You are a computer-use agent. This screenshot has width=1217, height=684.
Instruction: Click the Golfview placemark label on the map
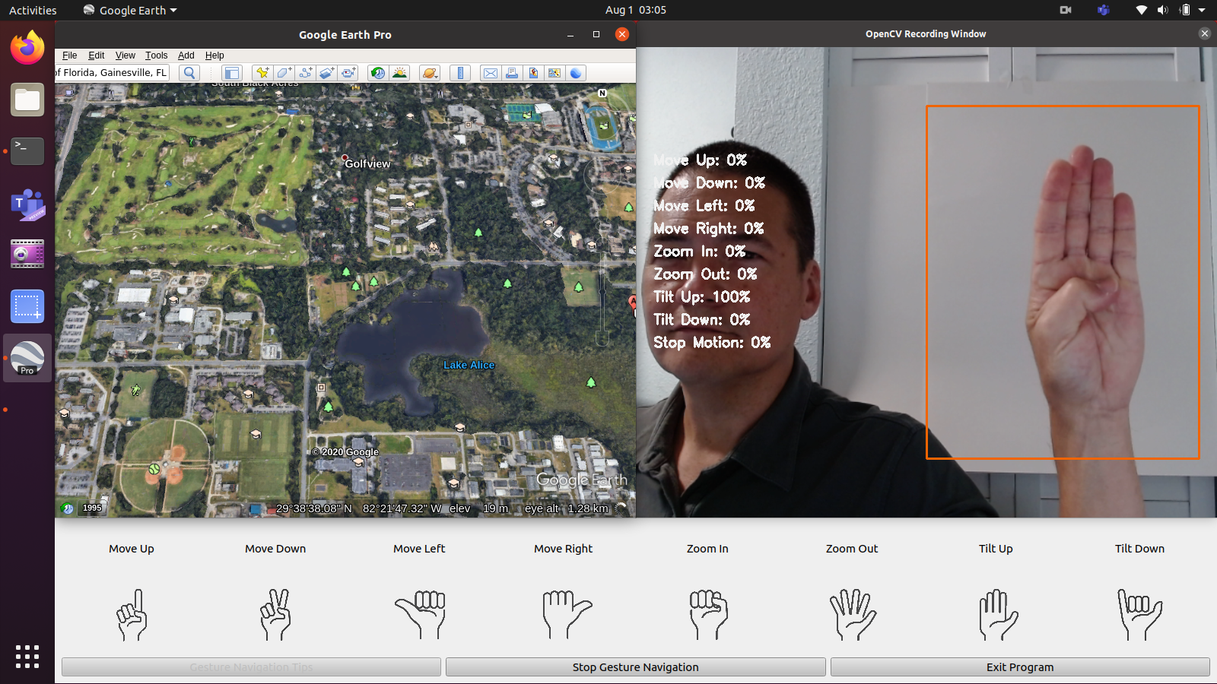367,163
